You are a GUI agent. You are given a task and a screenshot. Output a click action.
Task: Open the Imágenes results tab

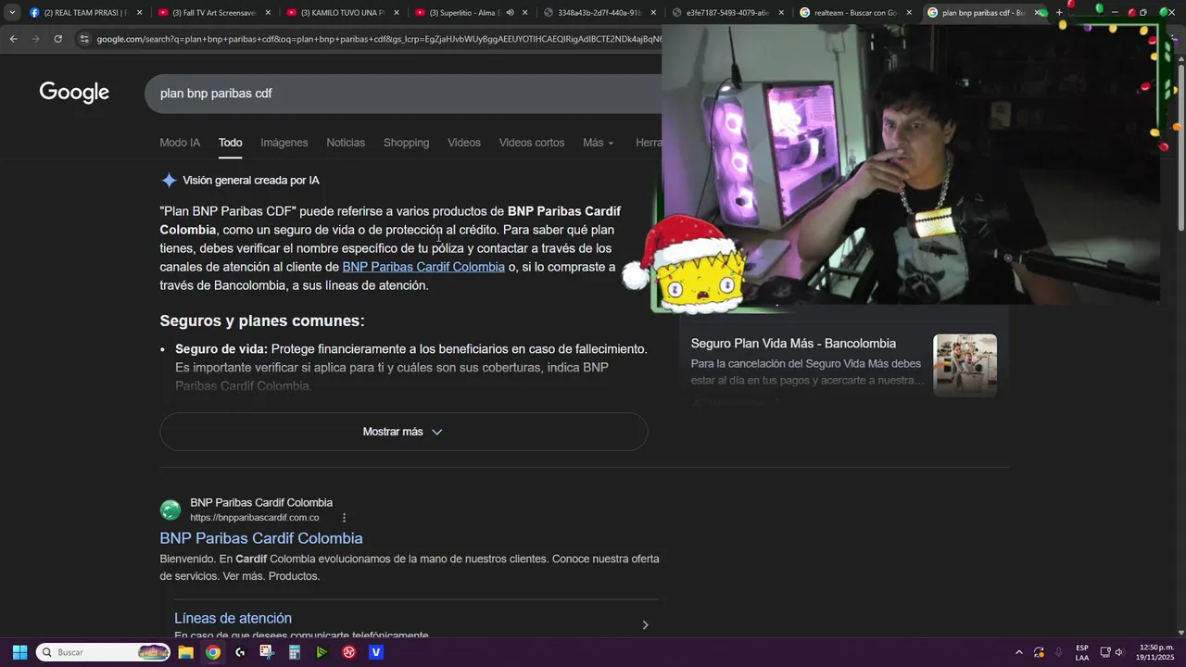tap(284, 143)
